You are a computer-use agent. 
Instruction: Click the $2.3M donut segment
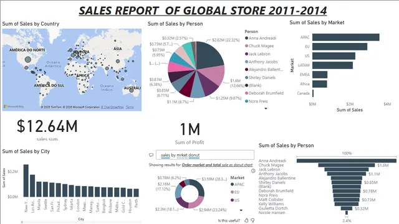(181, 202)
